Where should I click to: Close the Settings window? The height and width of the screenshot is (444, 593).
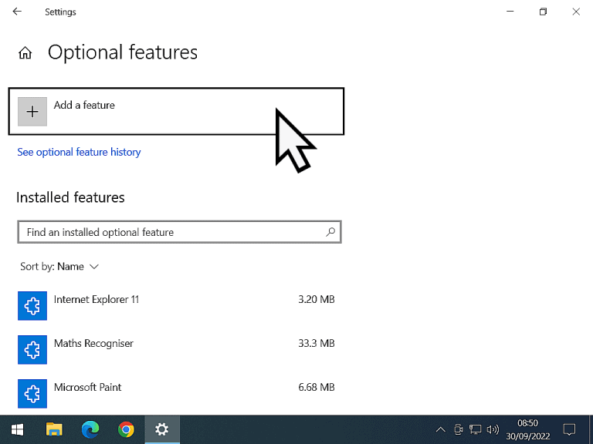tap(576, 12)
